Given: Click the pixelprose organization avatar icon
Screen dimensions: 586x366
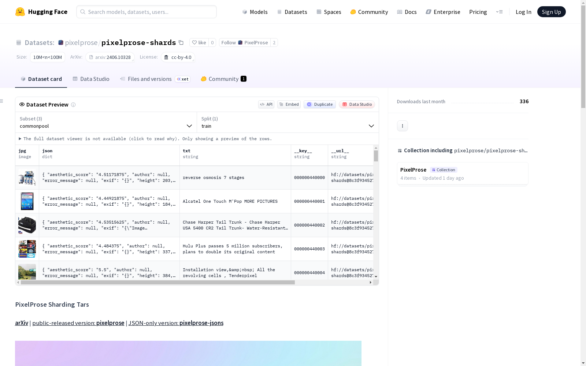Looking at the screenshot, I should pos(61,42).
